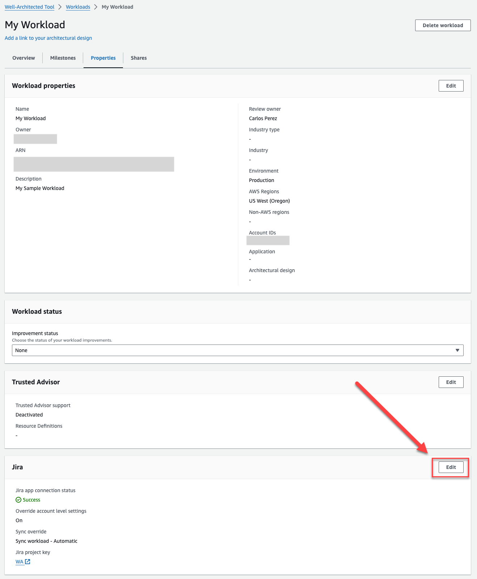Click the Resource Definitions label
The image size is (477, 579).
[x=39, y=426]
